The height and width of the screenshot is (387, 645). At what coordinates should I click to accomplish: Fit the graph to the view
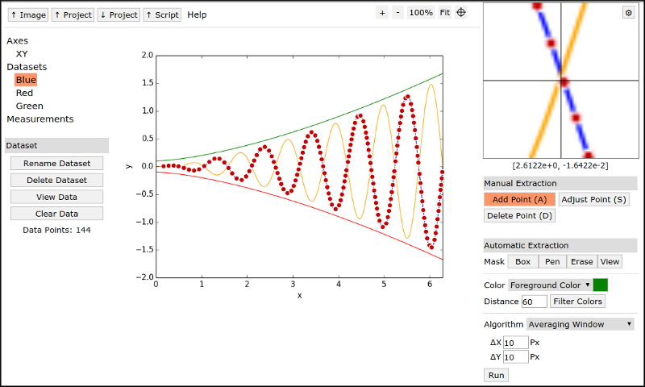pos(445,13)
